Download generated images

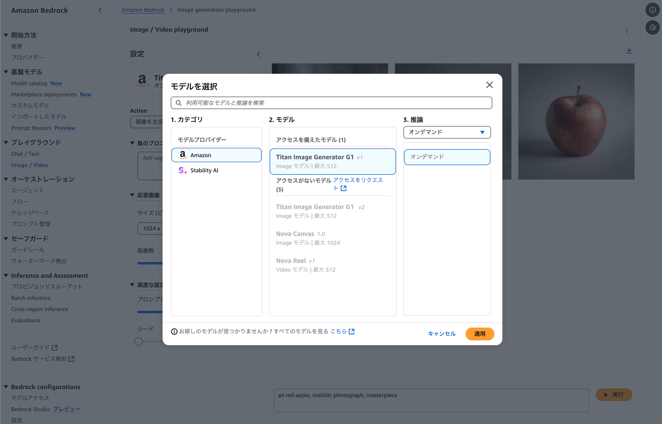point(629,51)
